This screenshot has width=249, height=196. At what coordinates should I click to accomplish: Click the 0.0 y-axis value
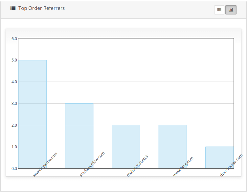14,168
